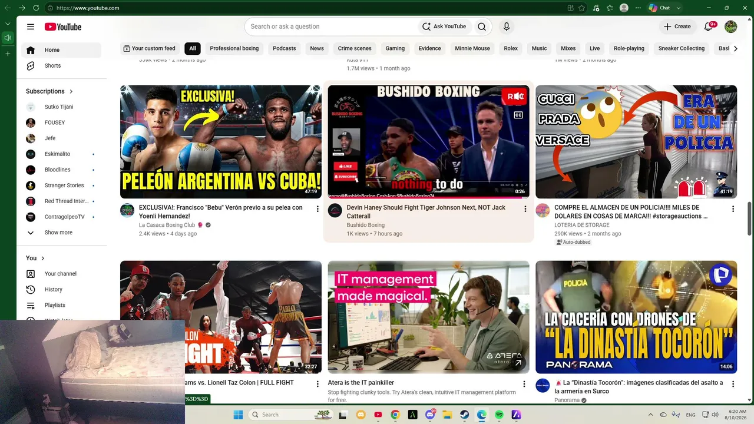Start voice search with microphone icon

[506, 26]
